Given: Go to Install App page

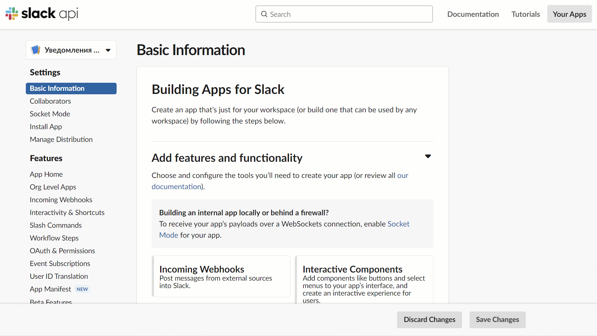Looking at the screenshot, I should point(46,127).
